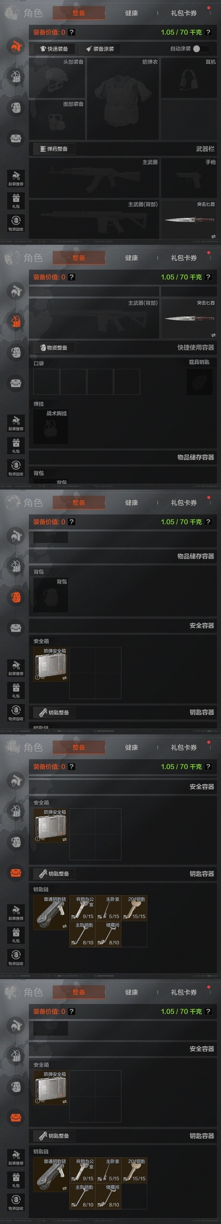Select the 主武器 primary rifle slot

[94, 178]
